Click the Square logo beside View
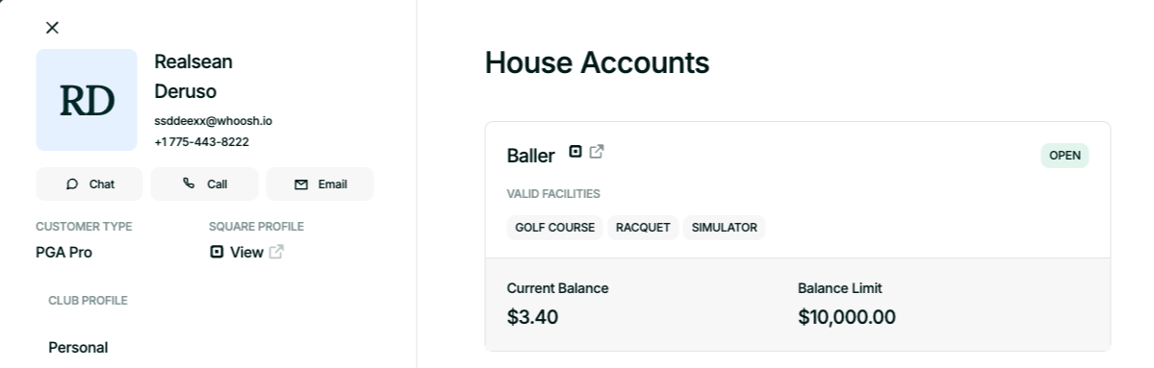The image size is (1154, 368). 217,252
